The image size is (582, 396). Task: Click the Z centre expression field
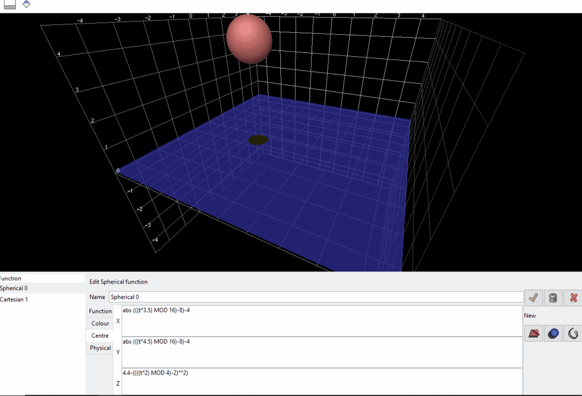pyautogui.click(x=322, y=382)
